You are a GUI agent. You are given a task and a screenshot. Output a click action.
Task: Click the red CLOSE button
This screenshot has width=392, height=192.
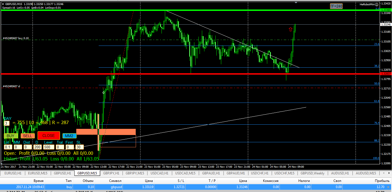[49, 136]
